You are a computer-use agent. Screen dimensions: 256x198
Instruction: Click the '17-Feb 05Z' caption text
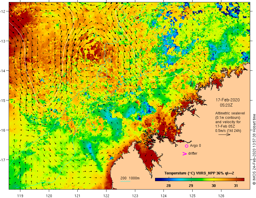pyautogui.click(x=225, y=126)
